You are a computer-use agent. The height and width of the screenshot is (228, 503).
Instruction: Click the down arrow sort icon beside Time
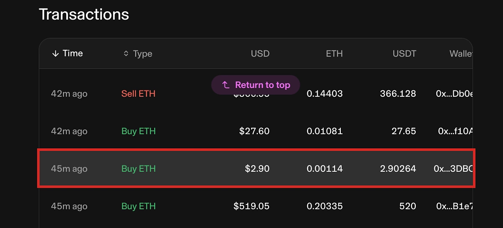pos(55,54)
